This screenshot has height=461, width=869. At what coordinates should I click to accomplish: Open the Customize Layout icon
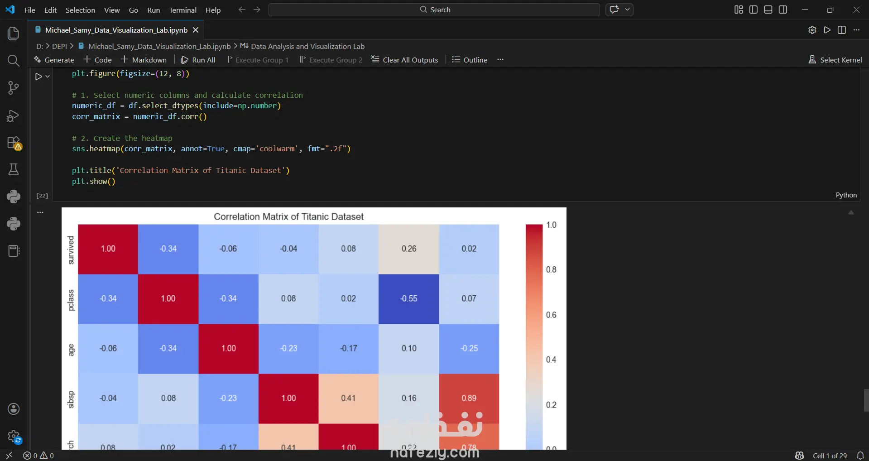(739, 10)
